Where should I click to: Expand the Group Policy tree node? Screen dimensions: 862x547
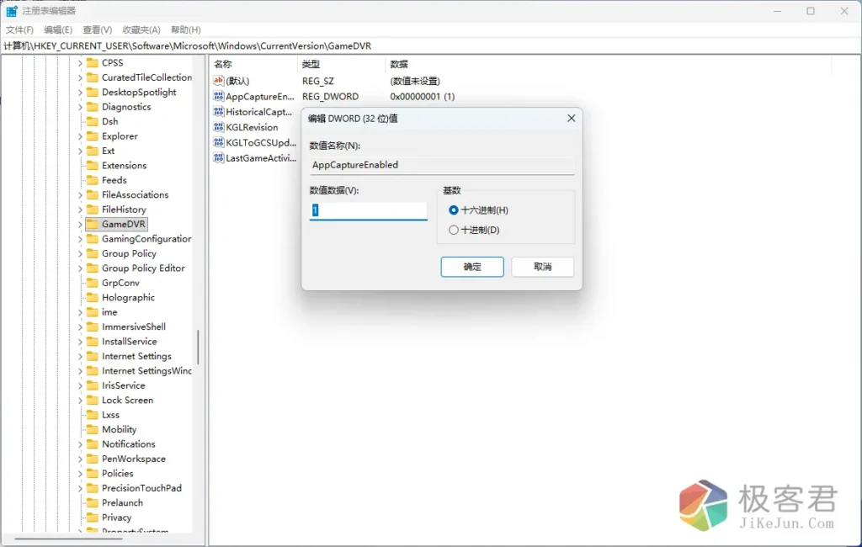click(81, 253)
